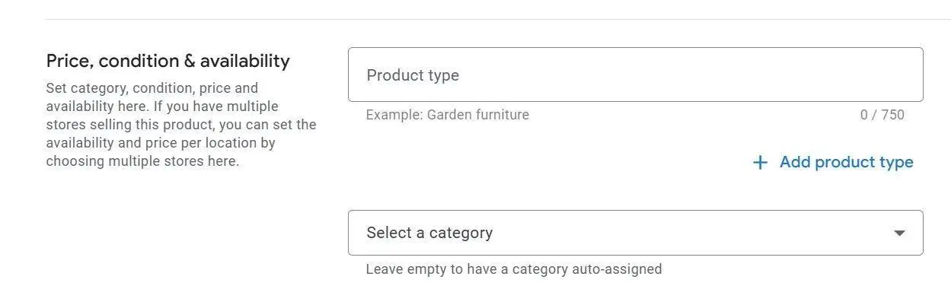This screenshot has width=951, height=305.
Task: Click the plus icon beside Add product type
Action: [x=759, y=163]
